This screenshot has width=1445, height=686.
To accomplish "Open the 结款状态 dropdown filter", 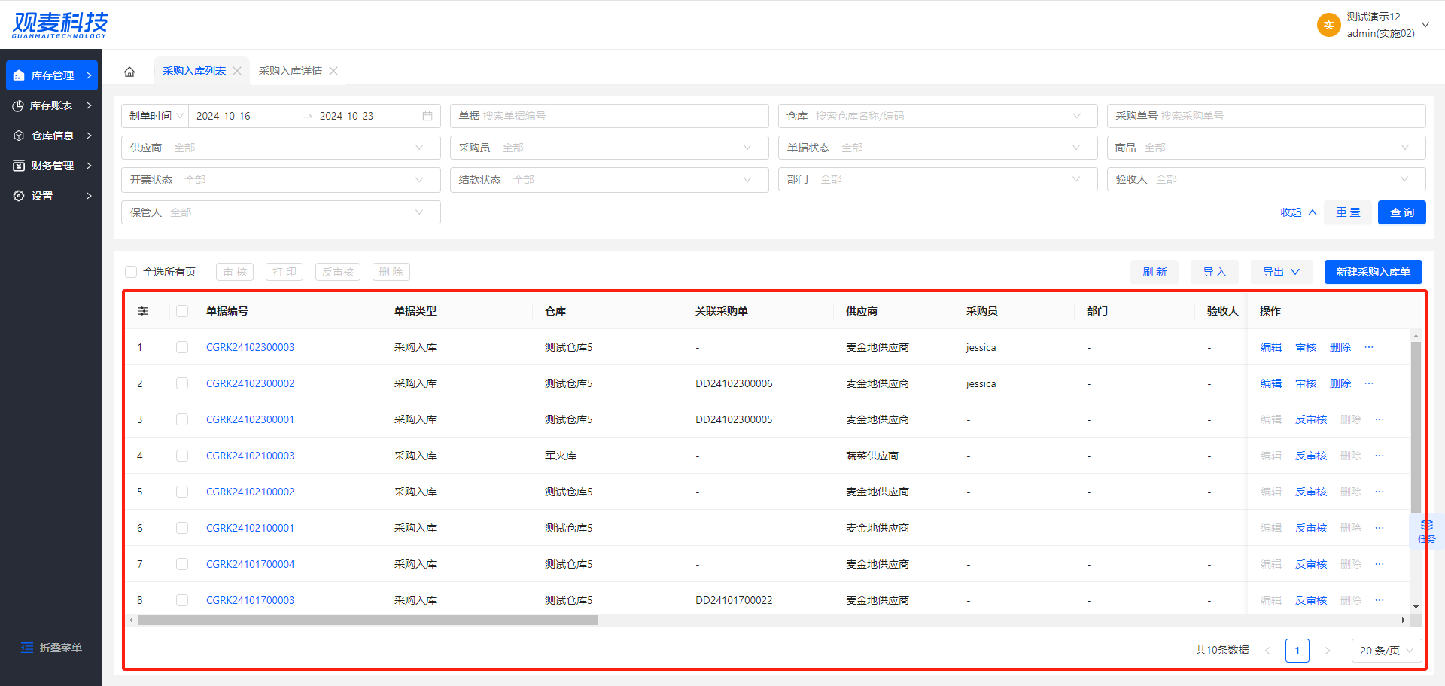I will click(609, 180).
